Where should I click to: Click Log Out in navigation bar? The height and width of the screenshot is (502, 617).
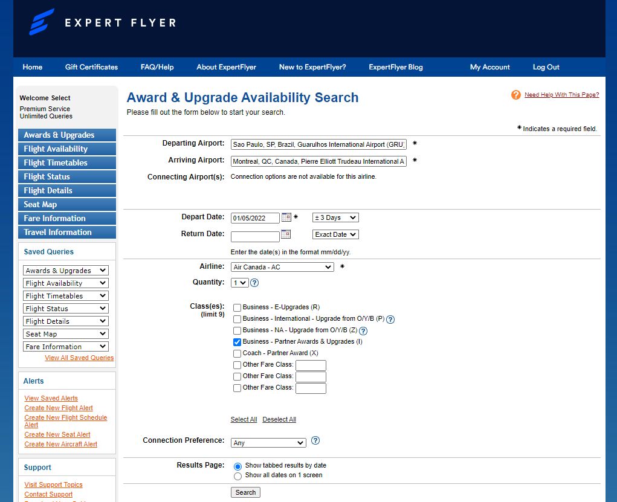coord(546,67)
